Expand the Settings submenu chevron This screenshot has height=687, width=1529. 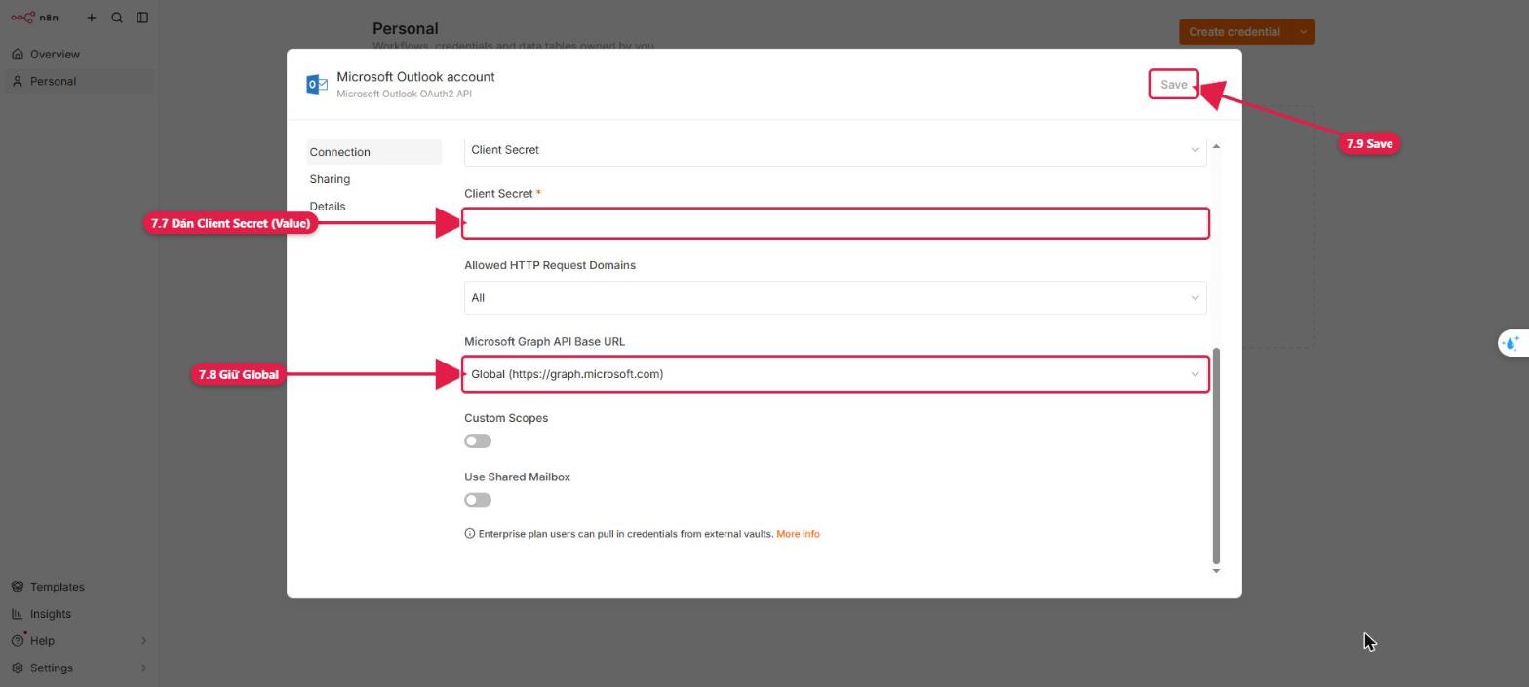[x=143, y=668]
